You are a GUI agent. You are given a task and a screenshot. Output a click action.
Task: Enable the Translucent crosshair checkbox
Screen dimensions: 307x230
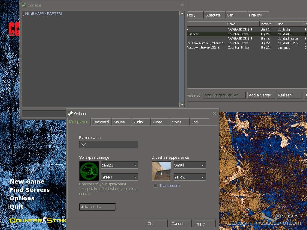(x=155, y=185)
